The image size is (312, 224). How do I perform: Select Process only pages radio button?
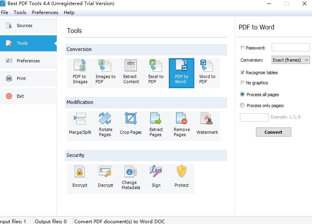242,105
